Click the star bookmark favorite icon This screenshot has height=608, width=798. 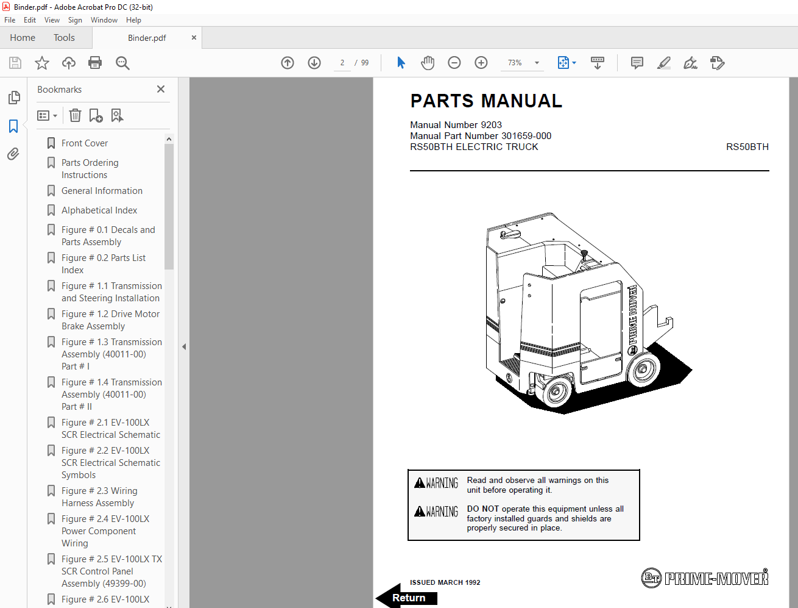42,63
